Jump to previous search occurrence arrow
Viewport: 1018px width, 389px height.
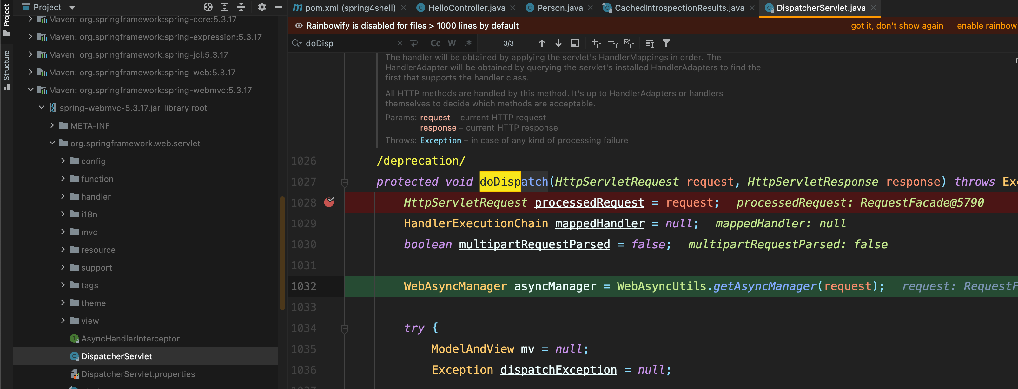(x=542, y=43)
